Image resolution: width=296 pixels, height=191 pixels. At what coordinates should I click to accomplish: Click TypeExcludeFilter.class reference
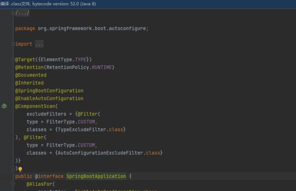point(91,130)
